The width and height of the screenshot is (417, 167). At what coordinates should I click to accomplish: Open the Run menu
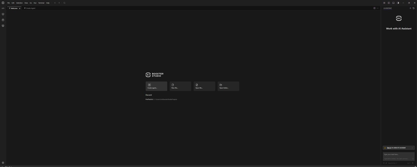35,3
